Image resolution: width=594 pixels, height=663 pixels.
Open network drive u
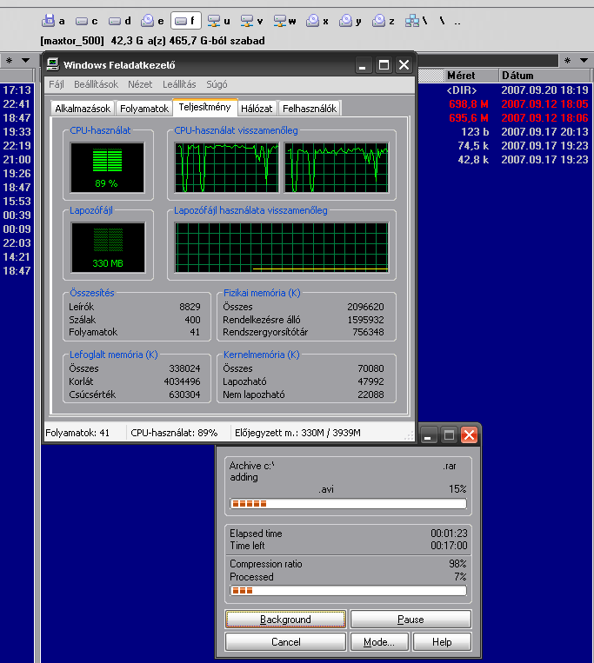coord(219,20)
